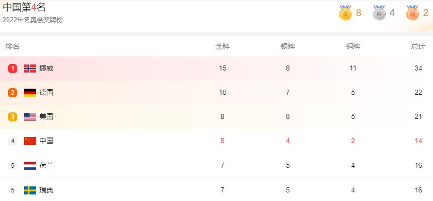Click the silver medal icon at top

(379, 13)
